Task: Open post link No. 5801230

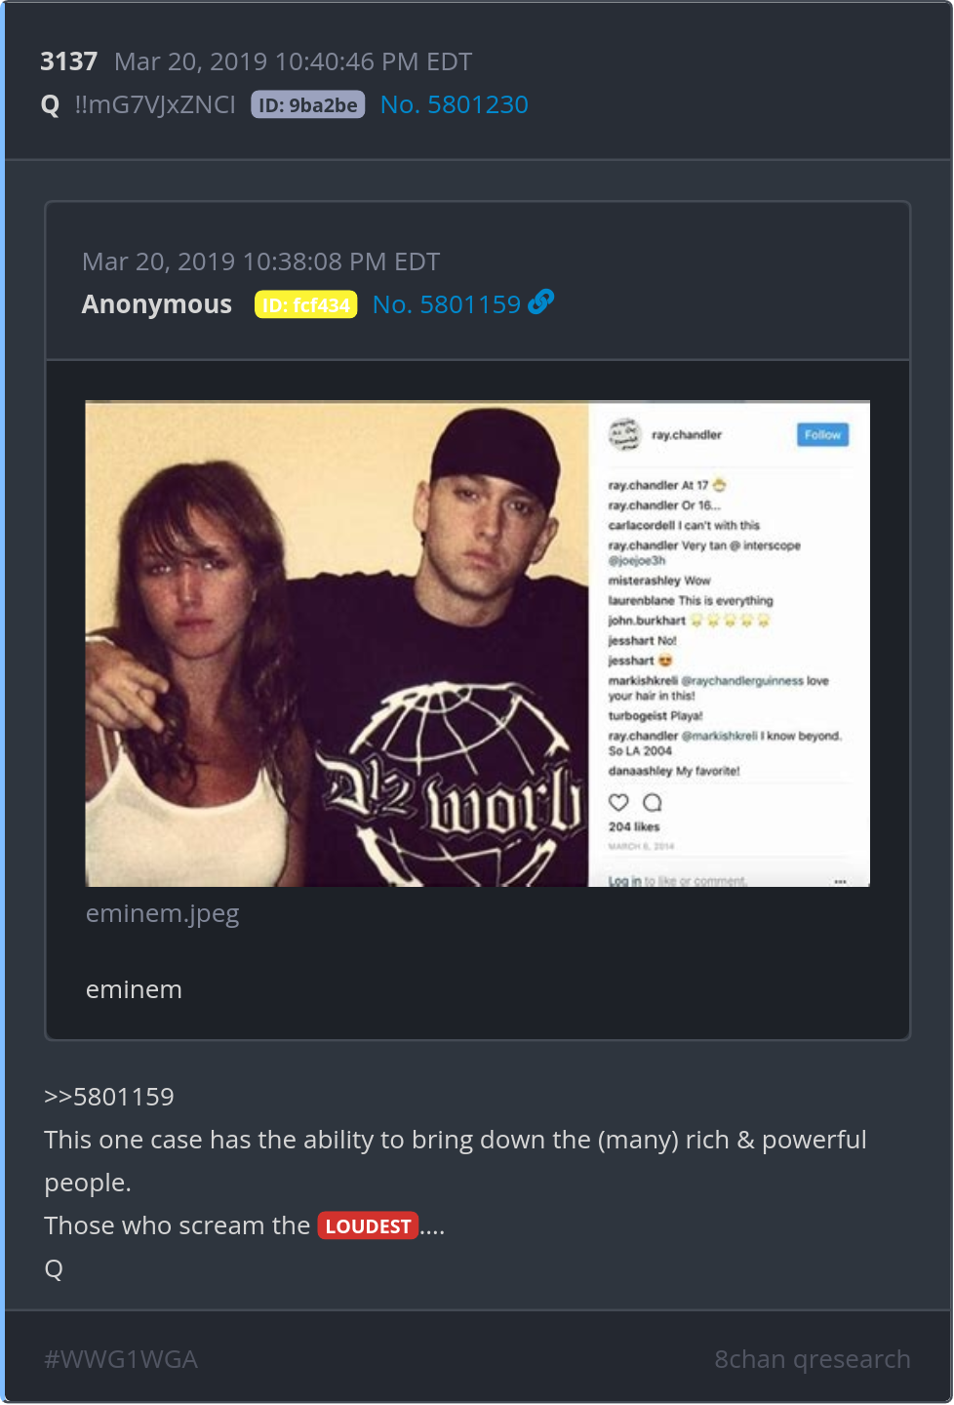Action: pos(454,104)
